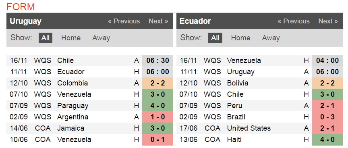Filter Uruguay form by Away matches

(101, 38)
